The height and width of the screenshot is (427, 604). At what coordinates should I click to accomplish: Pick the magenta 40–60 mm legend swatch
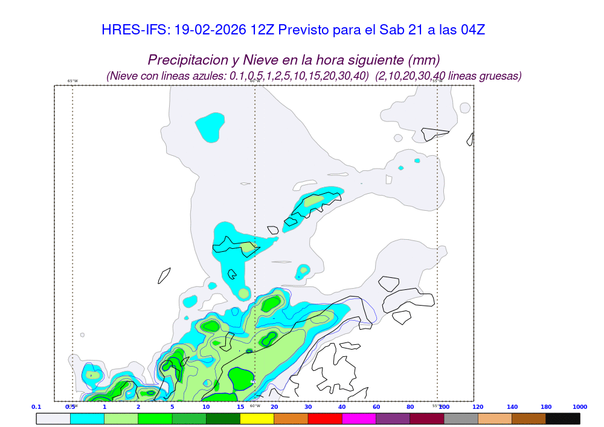coord(359,418)
